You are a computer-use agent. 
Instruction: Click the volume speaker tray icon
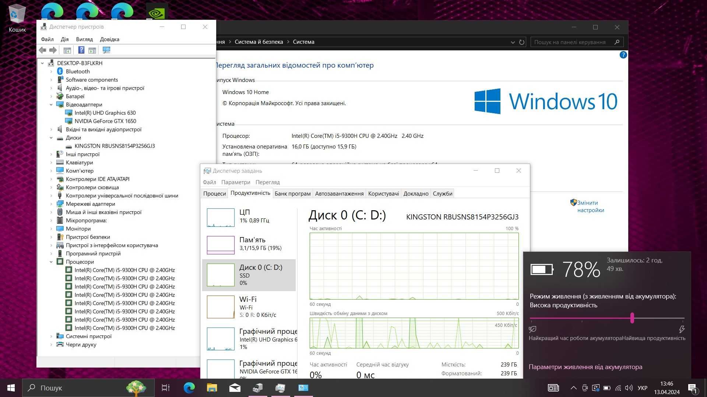[629, 388]
